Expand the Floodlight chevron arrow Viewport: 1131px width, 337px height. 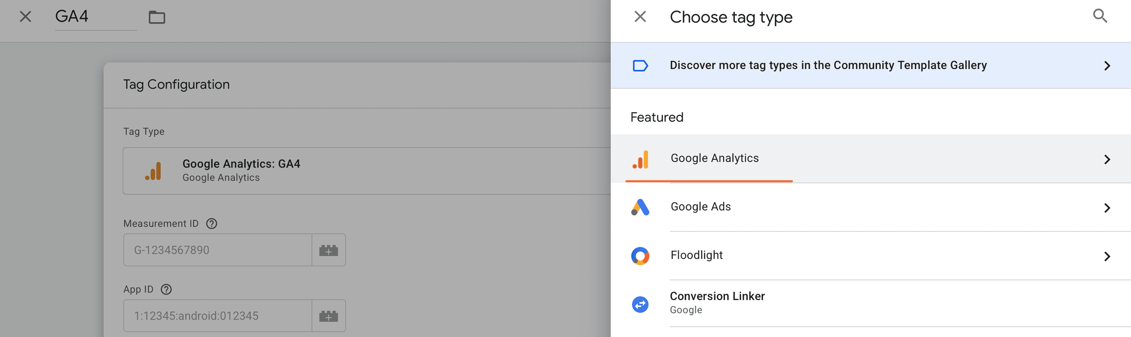(x=1107, y=256)
